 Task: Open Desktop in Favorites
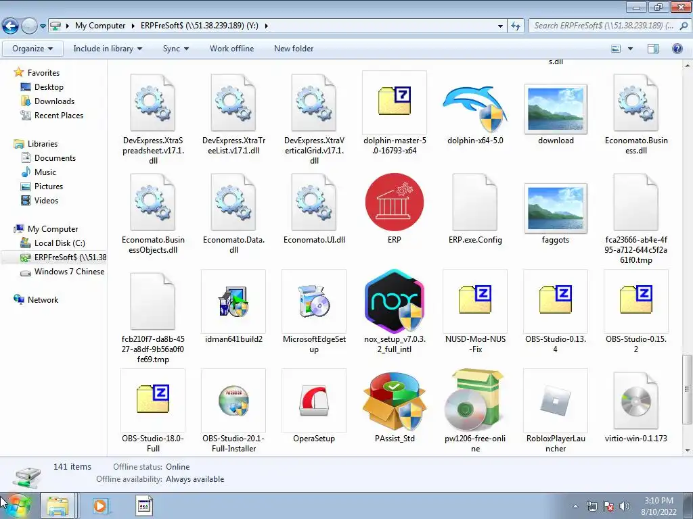click(43, 87)
